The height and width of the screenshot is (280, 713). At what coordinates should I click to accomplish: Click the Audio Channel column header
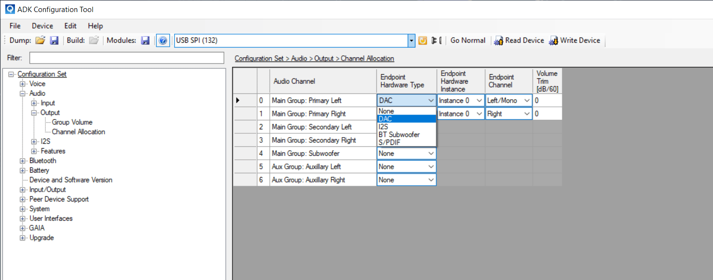(x=323, y=81)
